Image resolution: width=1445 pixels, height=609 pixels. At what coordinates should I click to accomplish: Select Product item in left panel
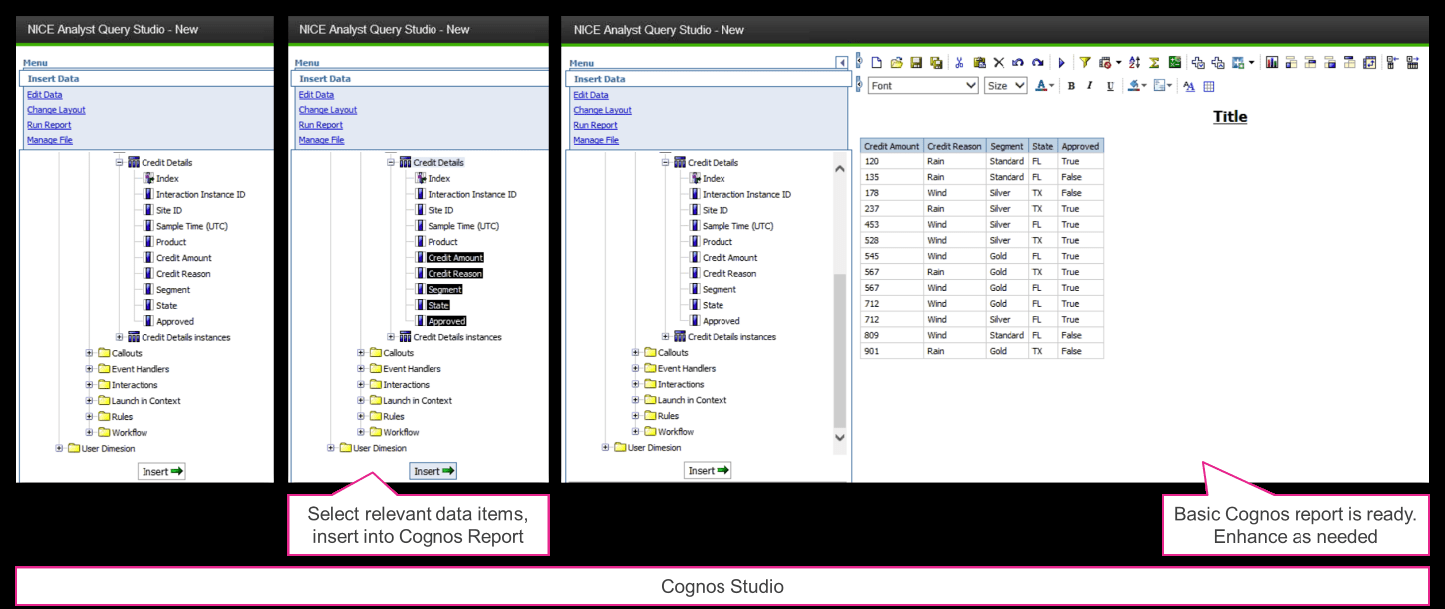pos(171,242)
